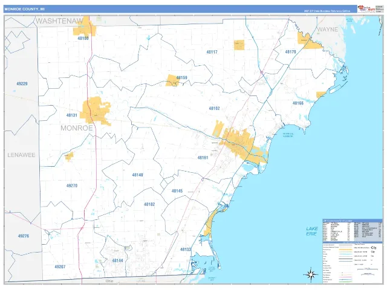Viewport: 387px width, 290px height.
Task: Select the ZIP code label 48144
Action: [x=117, y=260]
